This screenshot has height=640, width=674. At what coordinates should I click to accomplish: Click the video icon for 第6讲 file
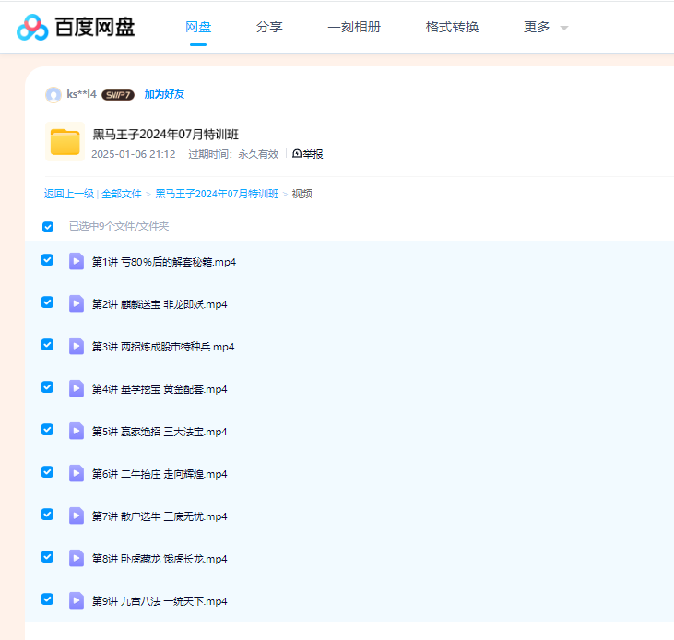point(77,473)
